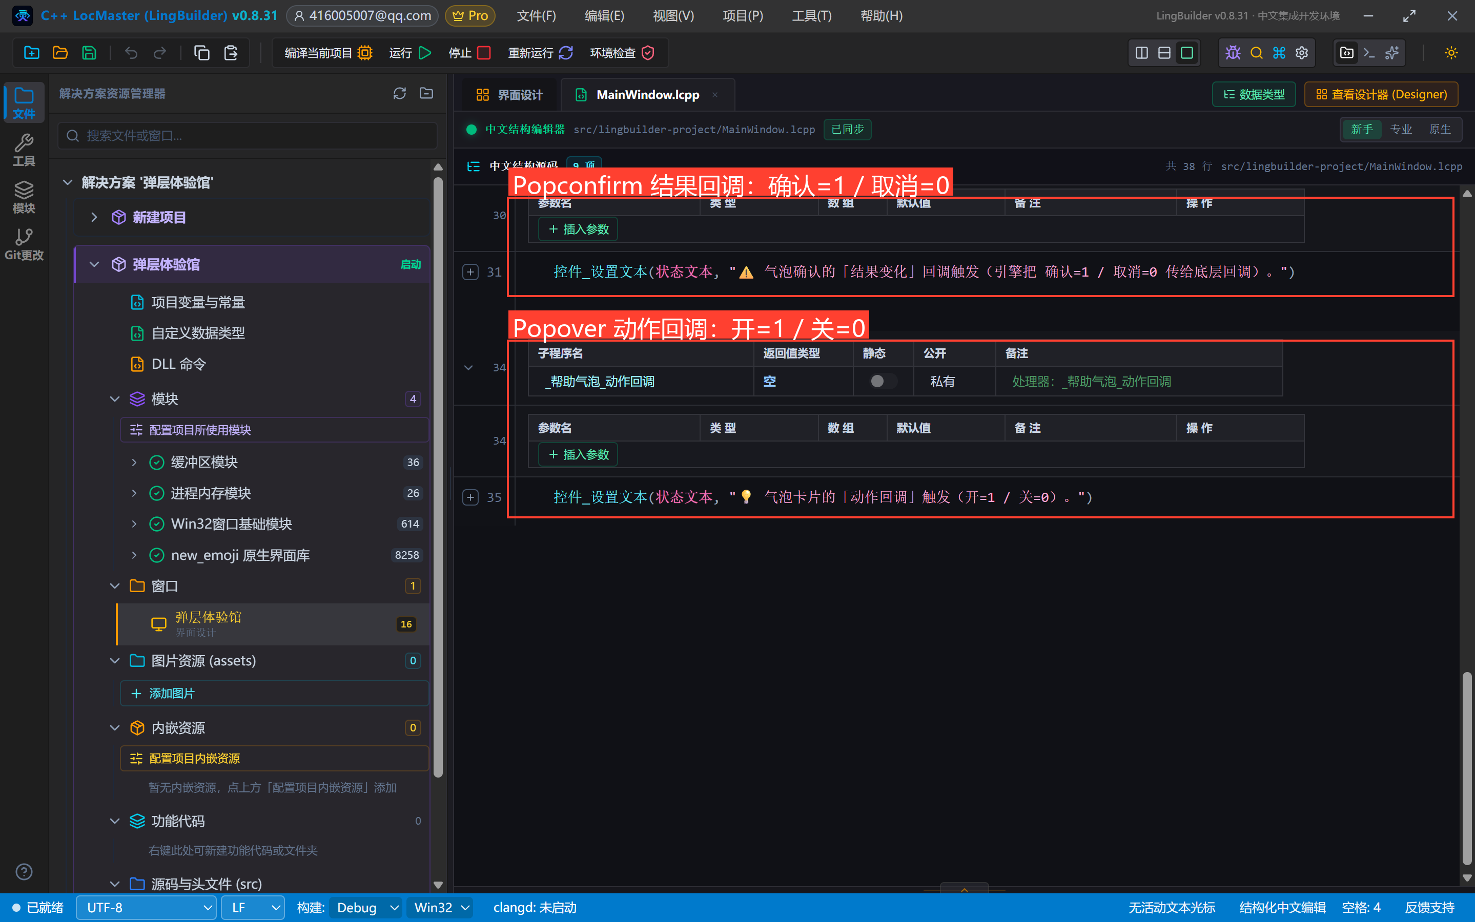Click the Rerun refresh icon
This screenshot has width=1475, height=922.
(x=565, y=53)
